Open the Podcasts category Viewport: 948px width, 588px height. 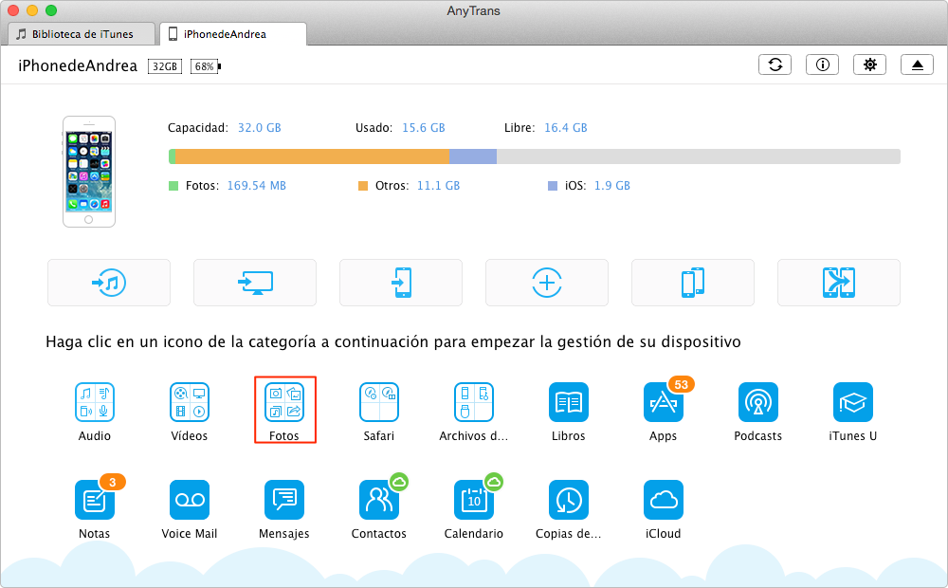pos(758,402)
